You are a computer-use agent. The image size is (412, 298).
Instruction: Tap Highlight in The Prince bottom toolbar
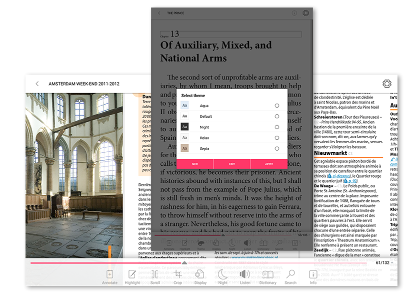(x=184, y=245)
